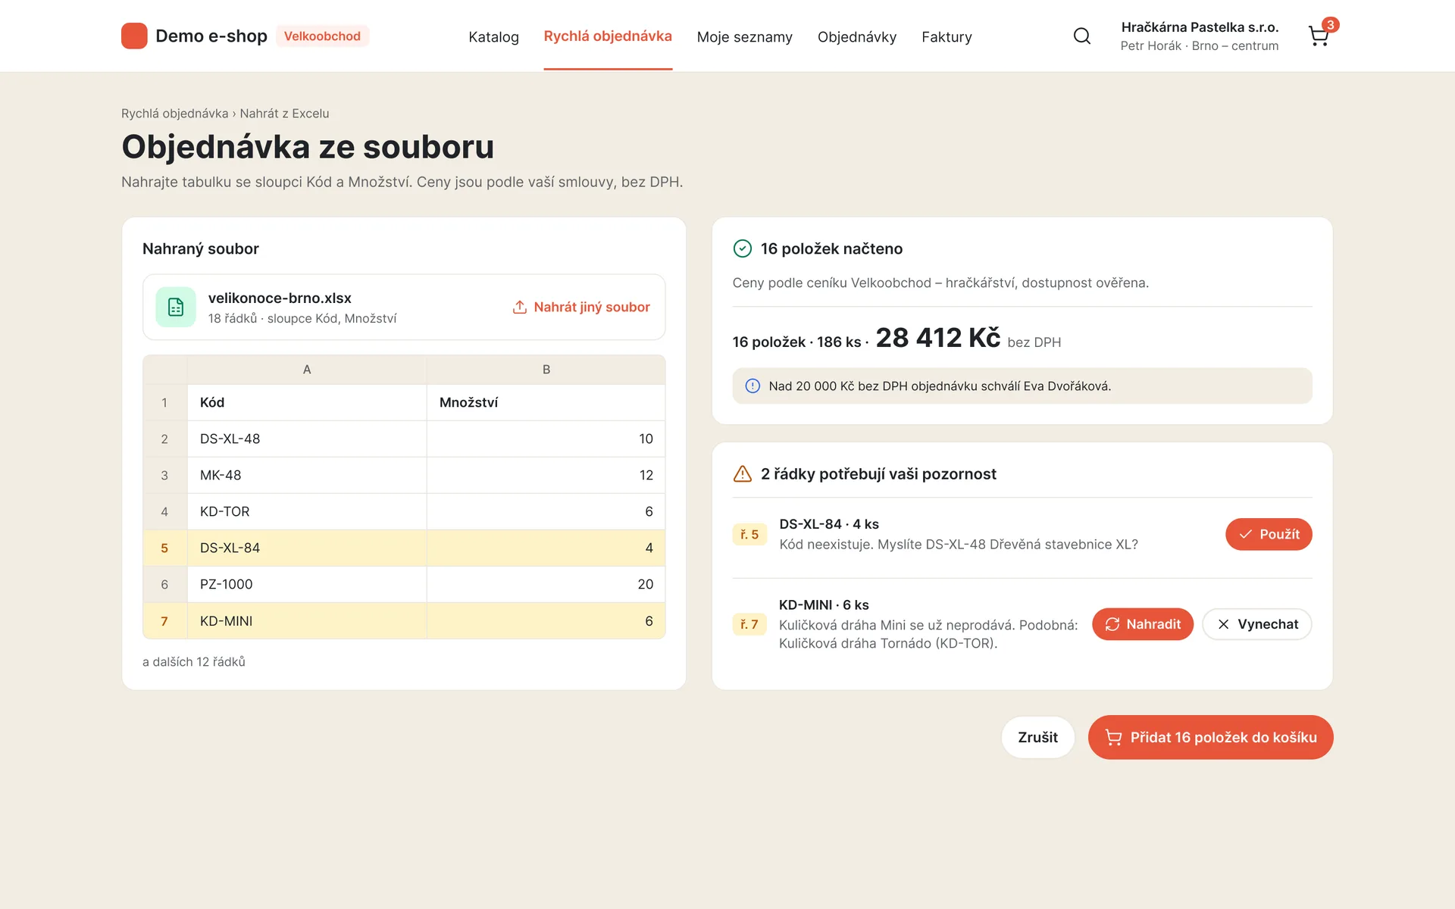Click Přidat 16 položek do košíku
1455x909 pixels.
click(x=1210, y=738)
